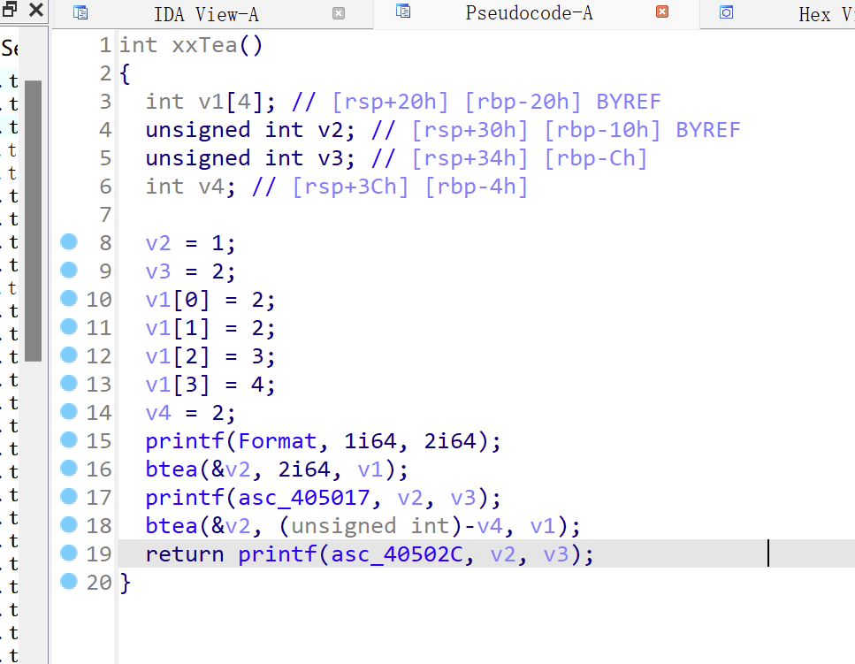This screenshot has width=855, height=664.
Task: Toggle breakpoint on line 15
Action: [x=69, y=440]
